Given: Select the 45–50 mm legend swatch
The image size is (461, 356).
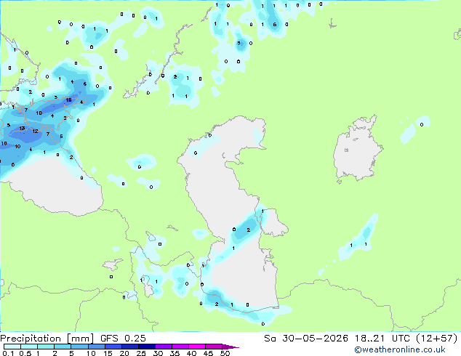Looking at the screenshot, I should (x=214, y=347).
